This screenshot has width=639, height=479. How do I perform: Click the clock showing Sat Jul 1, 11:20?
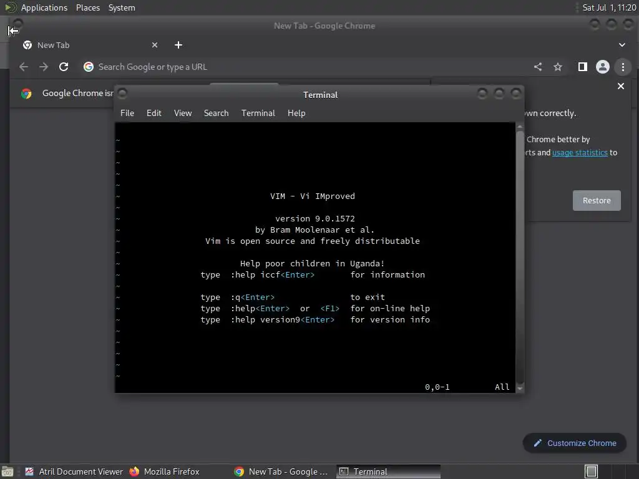pos(609,7)
